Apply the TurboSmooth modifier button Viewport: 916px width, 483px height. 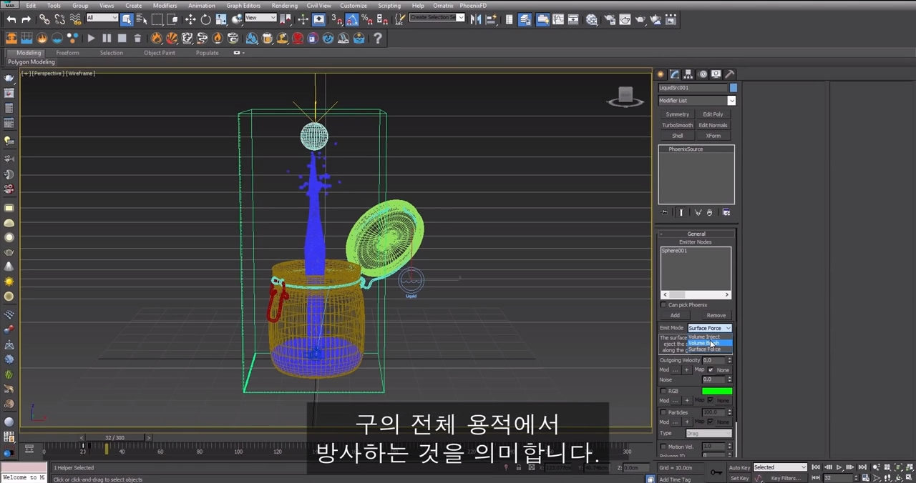(x=677, y=125)
